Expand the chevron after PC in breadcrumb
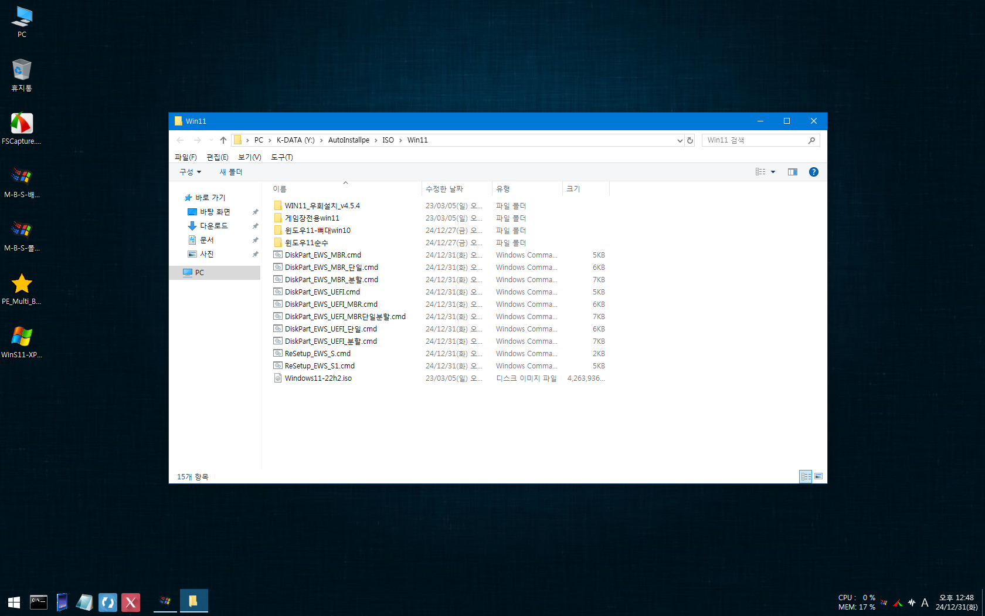 [x=270, y=140]
